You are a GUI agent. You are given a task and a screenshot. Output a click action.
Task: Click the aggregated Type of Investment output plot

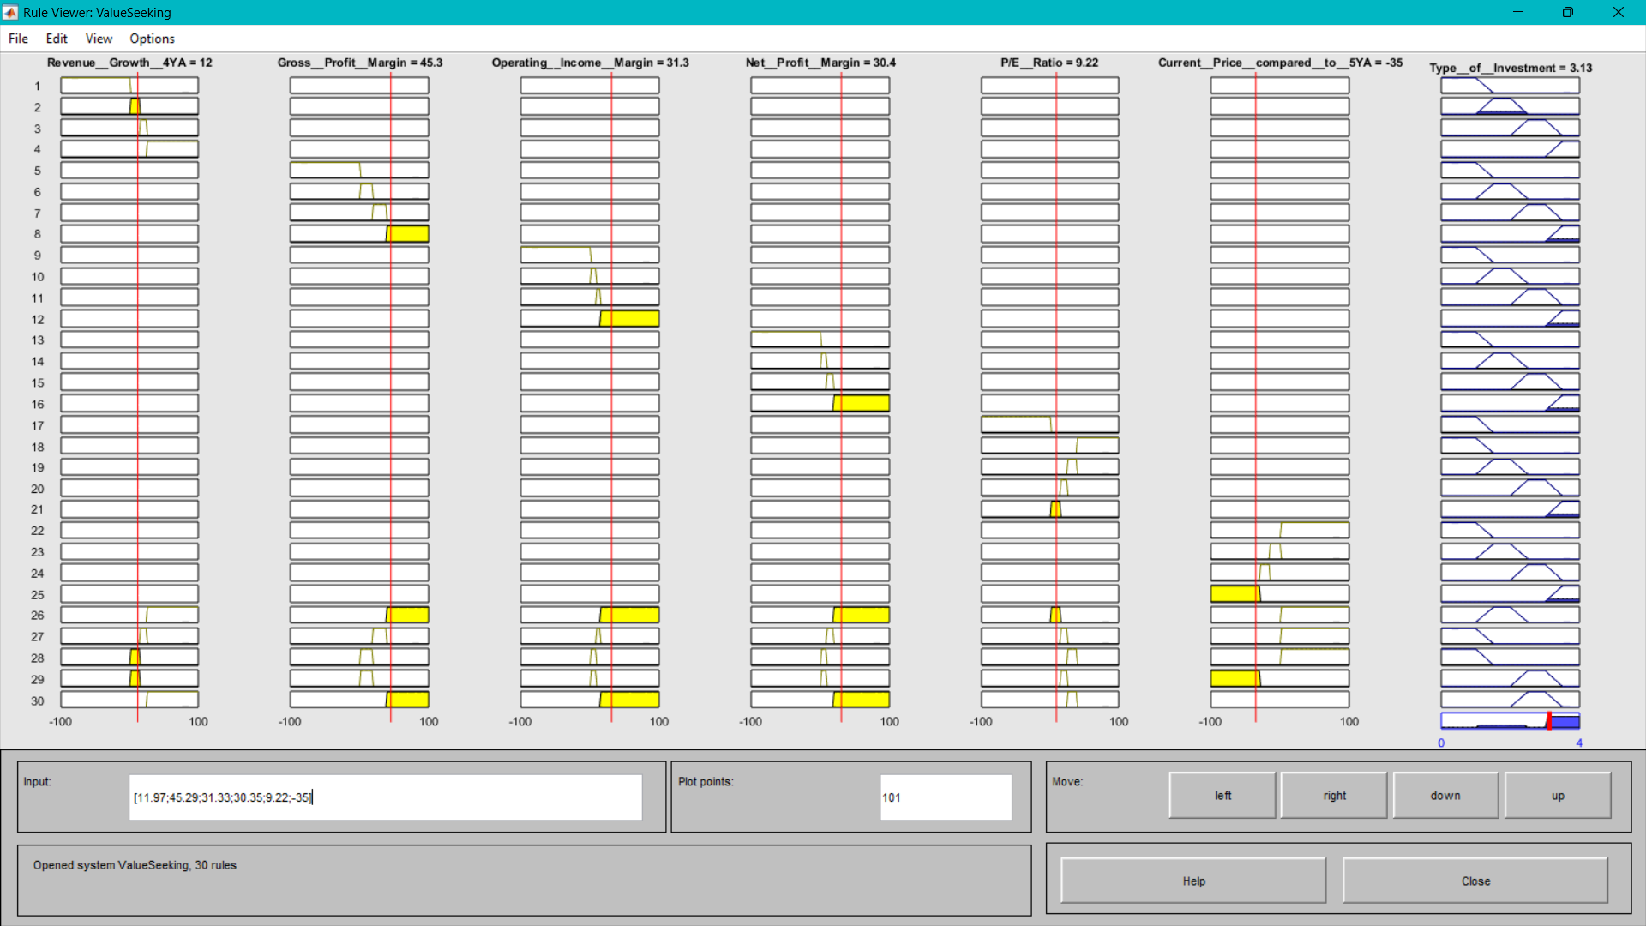coord(1510,721)
